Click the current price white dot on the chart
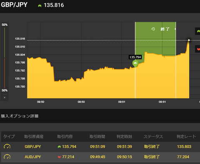The height and width of the screenshot is (164, 200). (189, 40)
